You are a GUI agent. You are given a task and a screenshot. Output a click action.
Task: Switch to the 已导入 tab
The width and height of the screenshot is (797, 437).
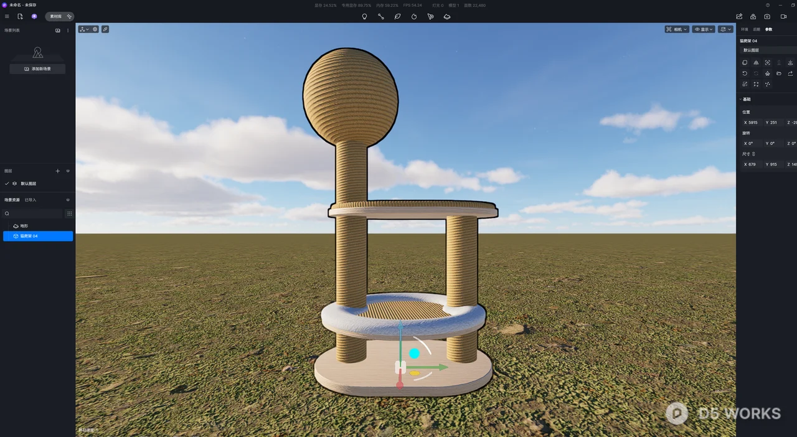pyautogui.click(x=30, y=200)
